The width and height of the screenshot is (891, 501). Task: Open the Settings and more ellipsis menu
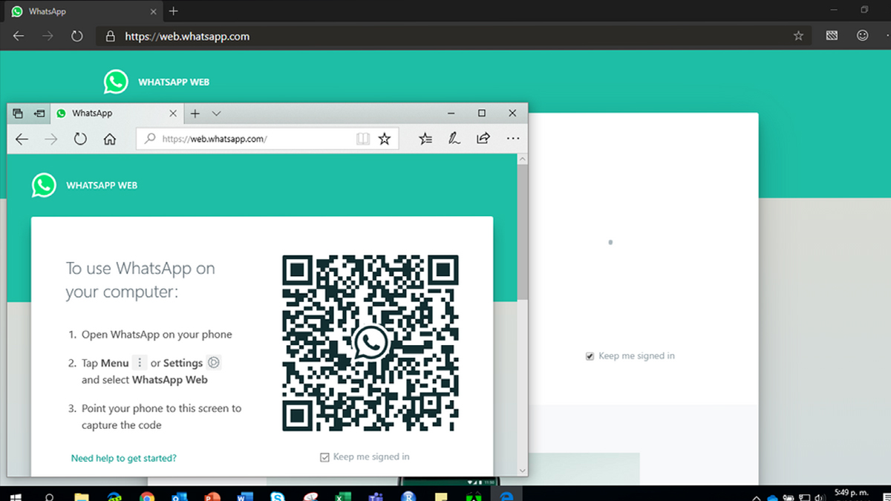[x=512, y=139]
